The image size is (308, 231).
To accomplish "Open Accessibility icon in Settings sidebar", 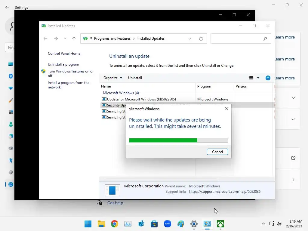I will pos(11,160).
